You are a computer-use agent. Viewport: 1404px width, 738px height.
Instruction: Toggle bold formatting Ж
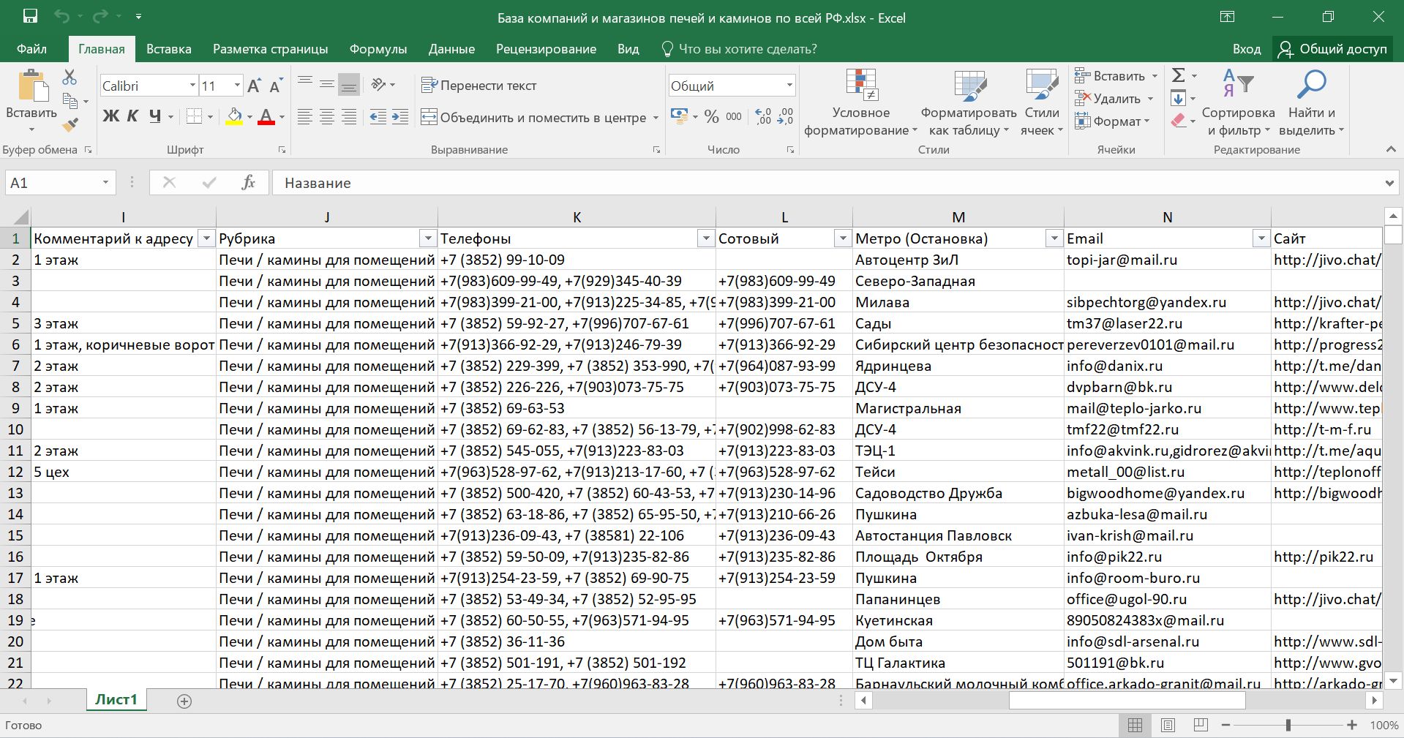(x=110, y=116)
